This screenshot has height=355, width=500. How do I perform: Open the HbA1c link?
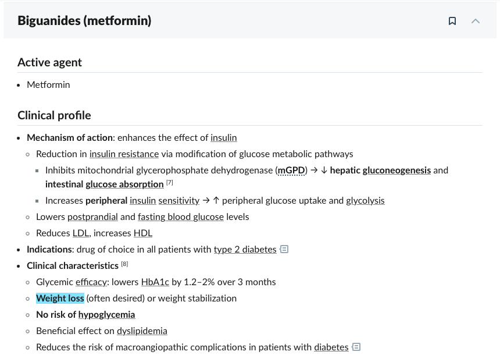[x=155, y=282]
